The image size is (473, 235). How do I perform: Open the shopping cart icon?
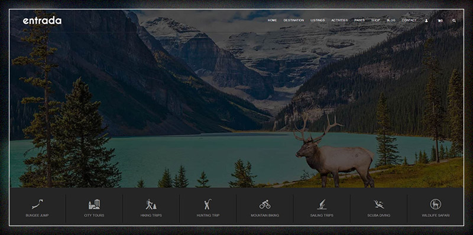[440, 21]
